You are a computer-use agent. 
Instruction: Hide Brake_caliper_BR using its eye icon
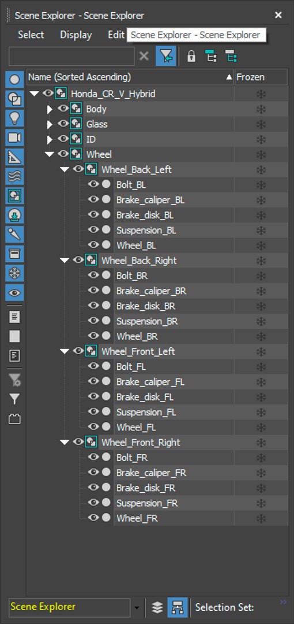pyautogui.click(x=93, y=291)
